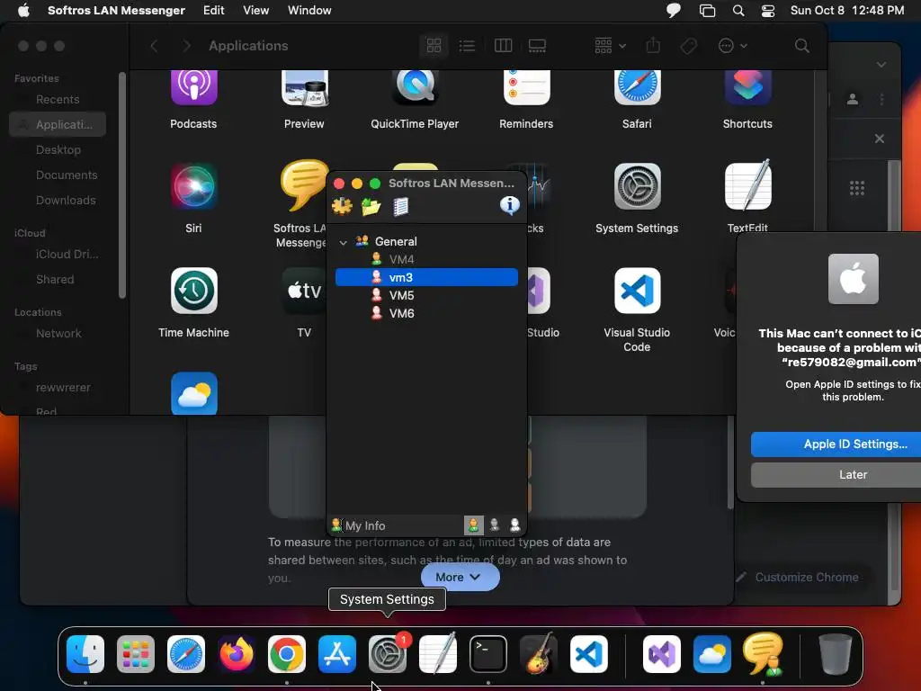
Task: Open the Window menu
Action: point(309,10)
